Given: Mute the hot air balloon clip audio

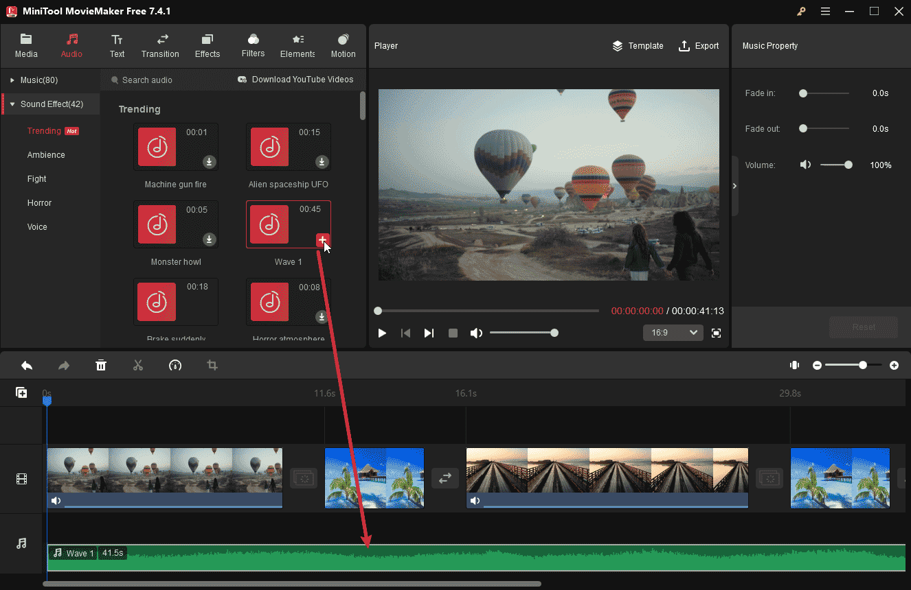Looking at the screenshot, I should 56,501.
